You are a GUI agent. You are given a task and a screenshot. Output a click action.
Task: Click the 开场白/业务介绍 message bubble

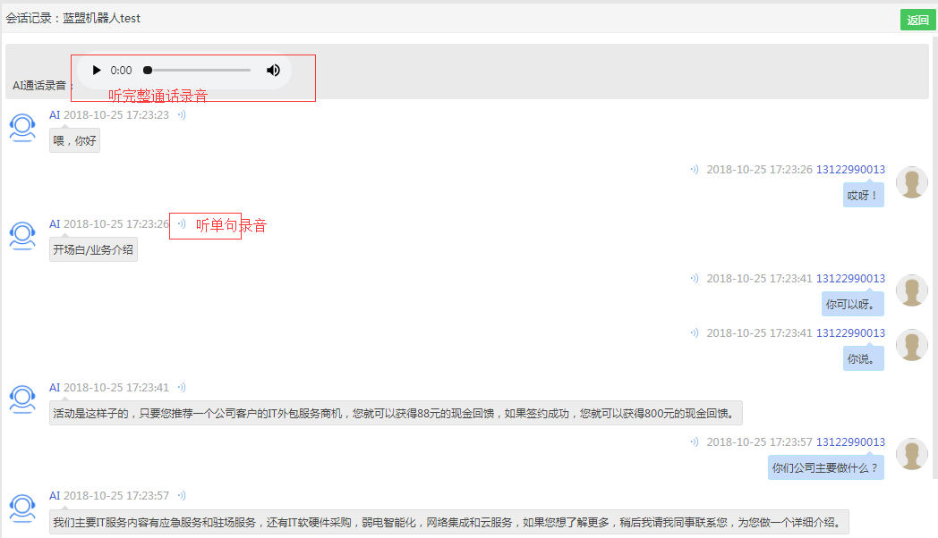pyautogui.click(x=93, y=250)
